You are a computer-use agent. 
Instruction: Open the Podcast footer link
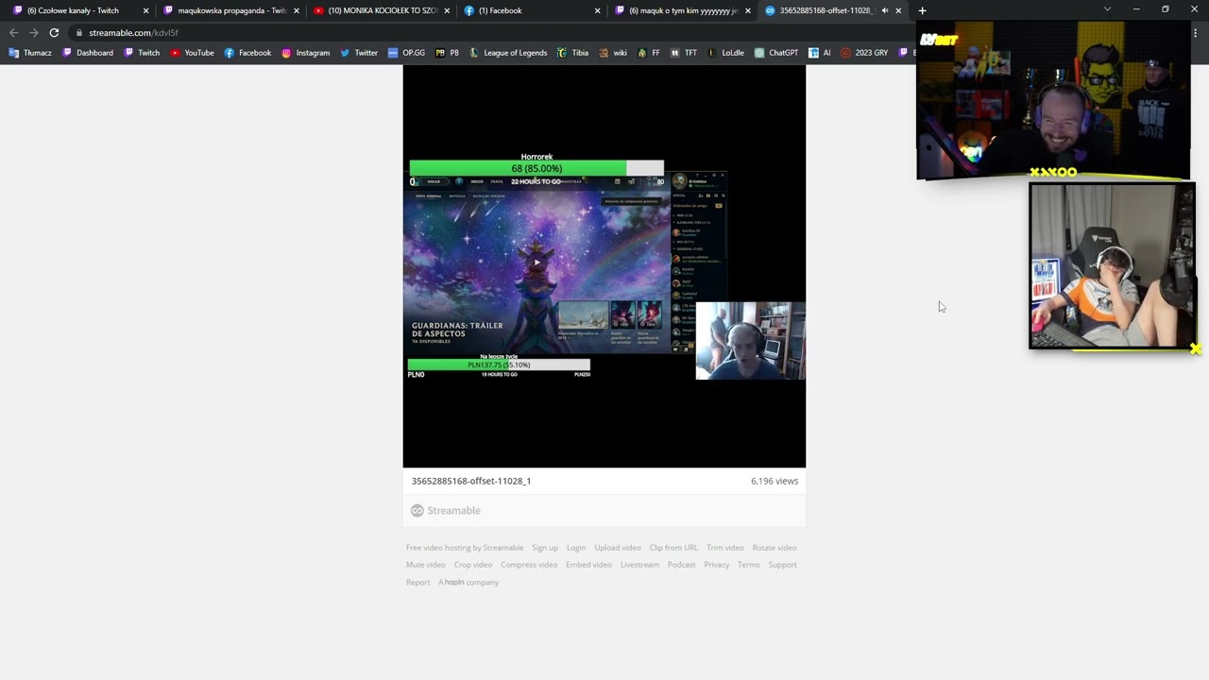(x=681, y=565)
